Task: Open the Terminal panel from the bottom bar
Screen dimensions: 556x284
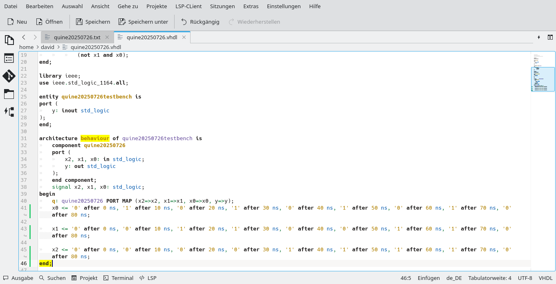Action: (x=118, y=278)
